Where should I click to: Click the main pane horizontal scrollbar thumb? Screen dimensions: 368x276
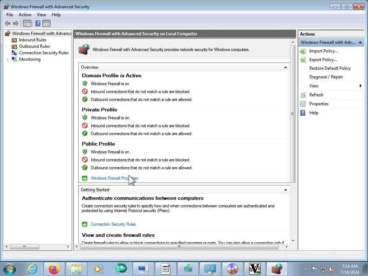click(x=179, y=247)
